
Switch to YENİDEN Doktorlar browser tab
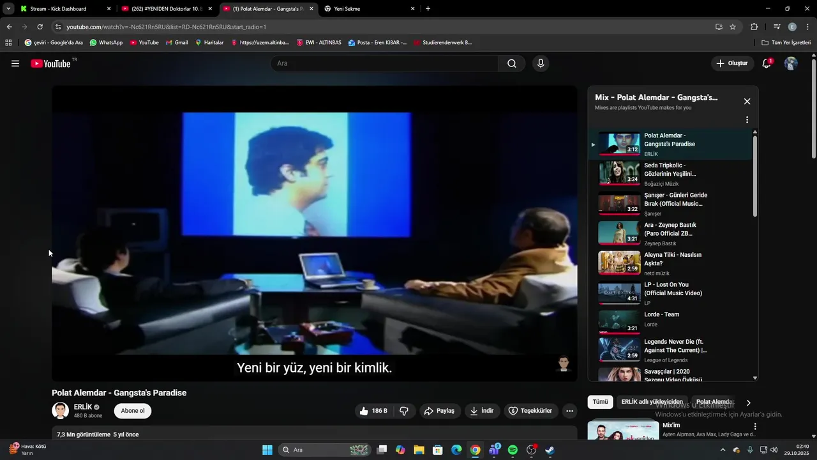pyautogui.click(x=166, y=9)
